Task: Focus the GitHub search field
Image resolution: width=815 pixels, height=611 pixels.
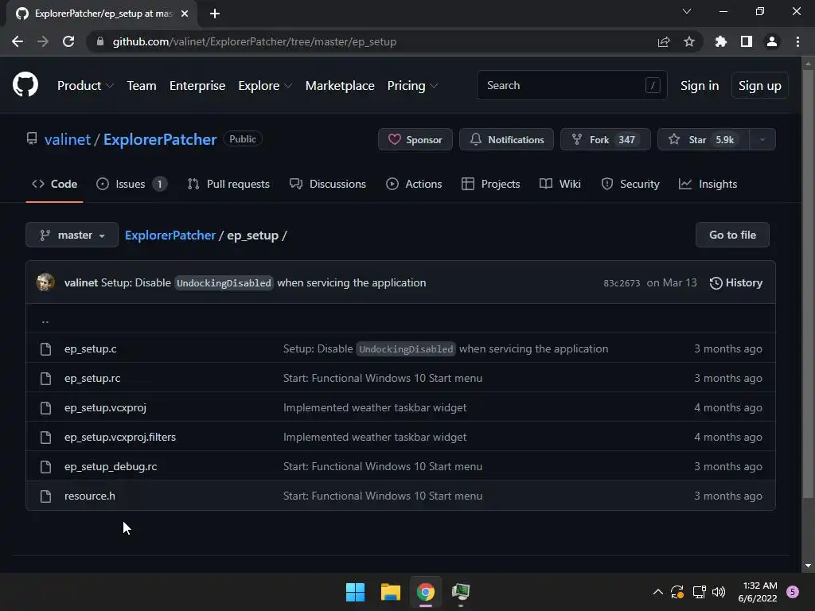Action: tap(571, 85)
